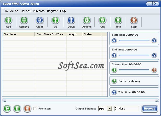Click the Browse button
Image resolution: width=161 pixels, height=116 pixels.
pos(150,108)
